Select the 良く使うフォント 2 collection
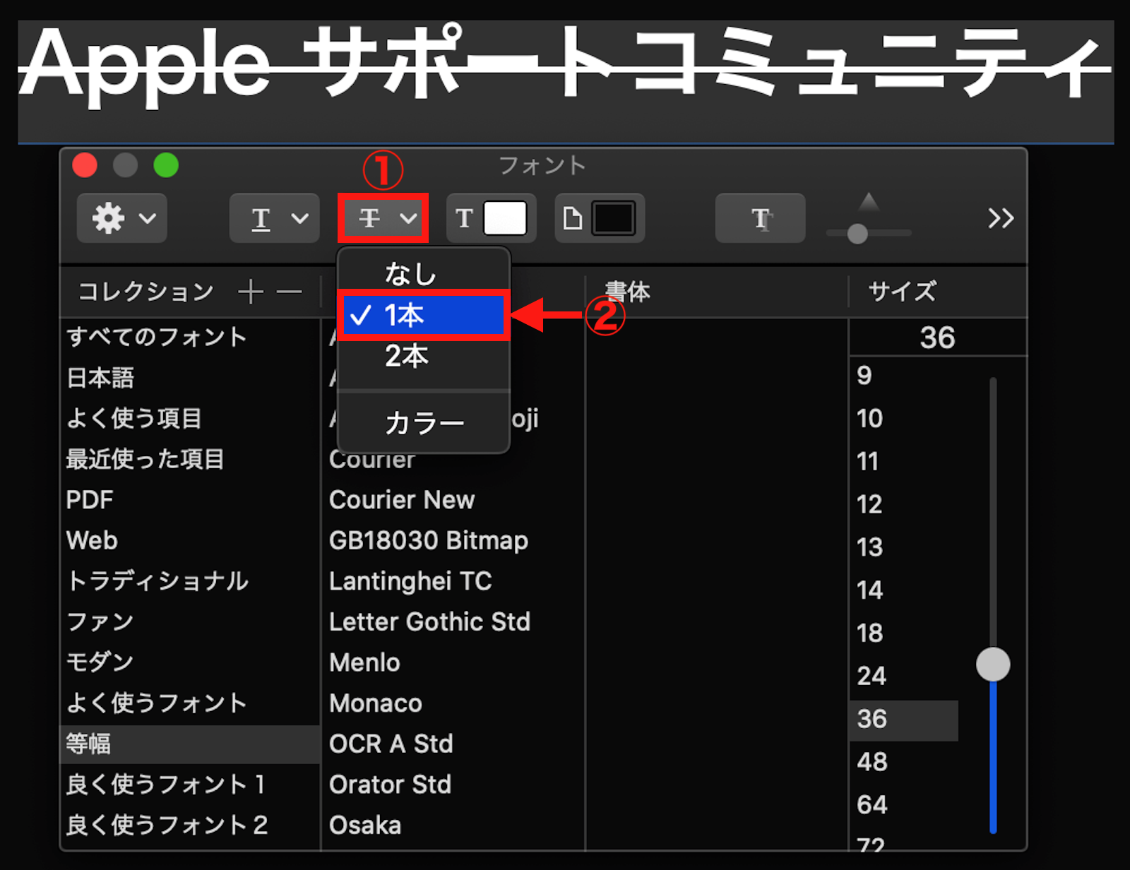Viewport: 1130px width, 870px height. click(191, 825)
